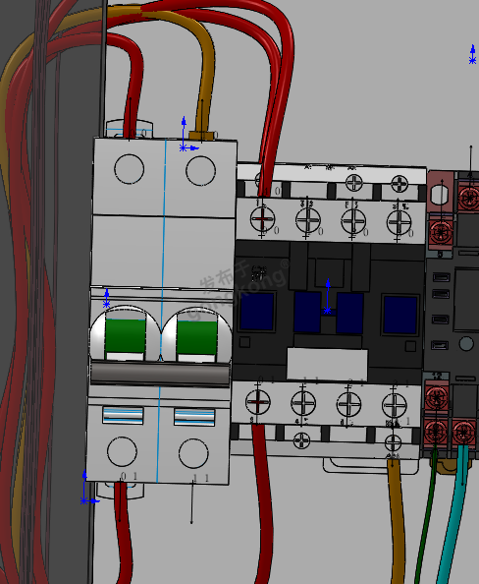Pick the green wire beside the cyan wire

[427, 518]
